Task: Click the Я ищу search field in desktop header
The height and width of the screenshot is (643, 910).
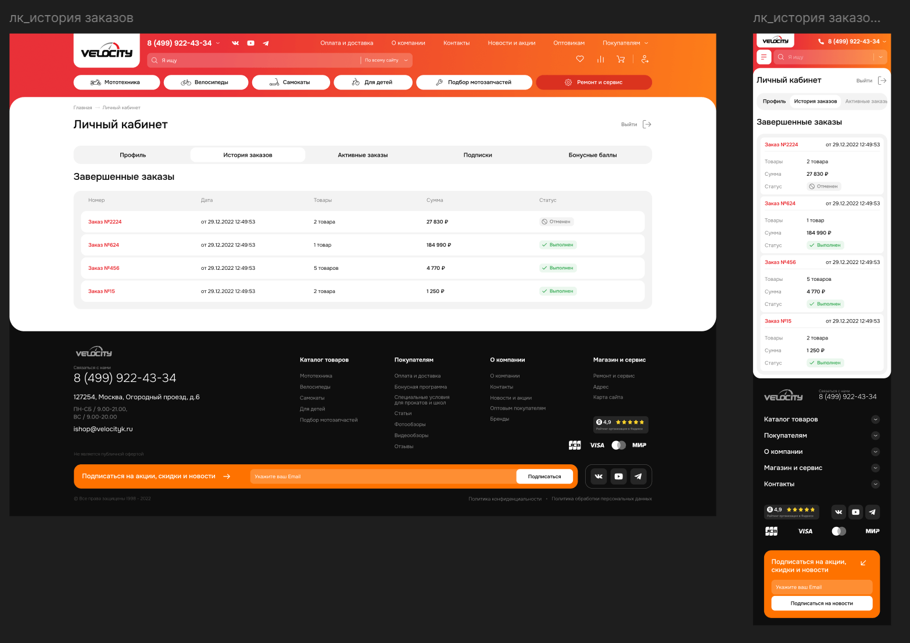Action: 255,60
